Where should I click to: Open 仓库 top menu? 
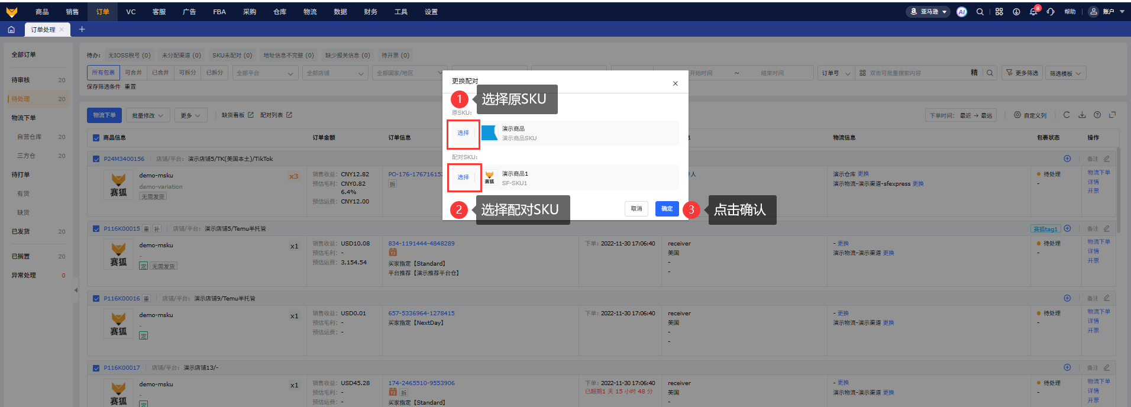pyautogui.click(x=280, y=12)
